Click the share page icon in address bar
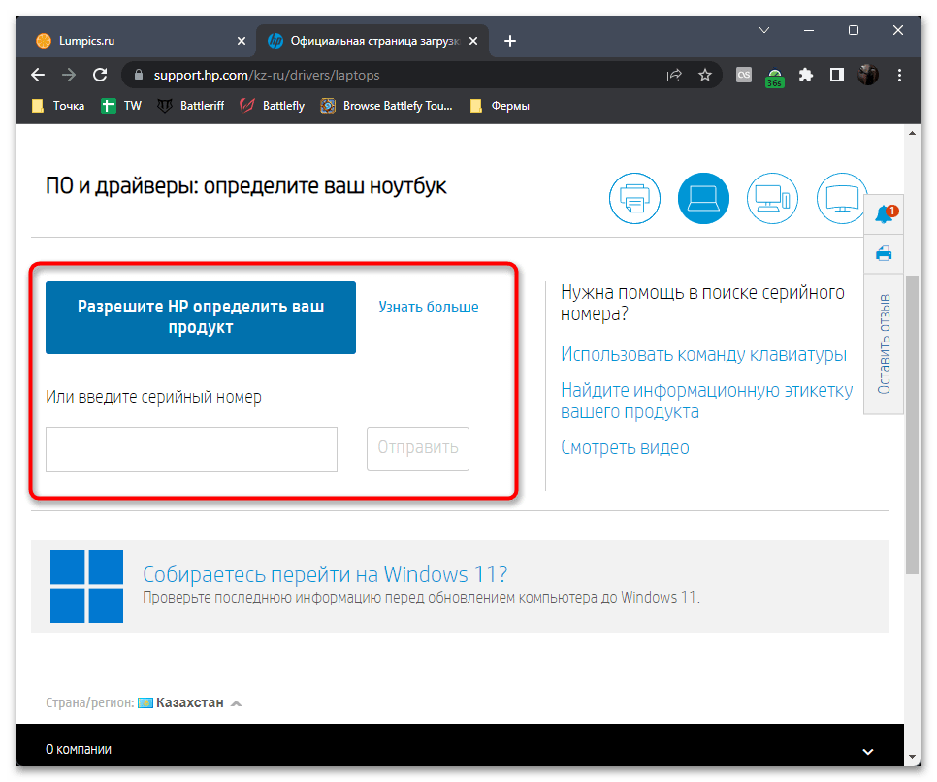937x782 pixels. (x=674, y=75)
